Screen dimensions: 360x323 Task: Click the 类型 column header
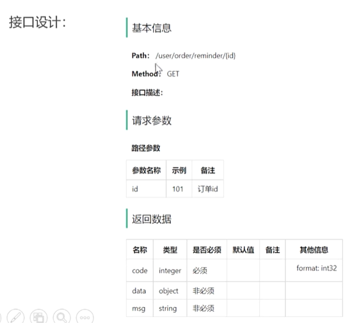pyautogui.click(x=170, y=250)
